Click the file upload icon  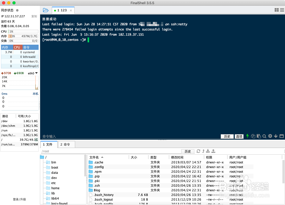click(x=213, y=151)
